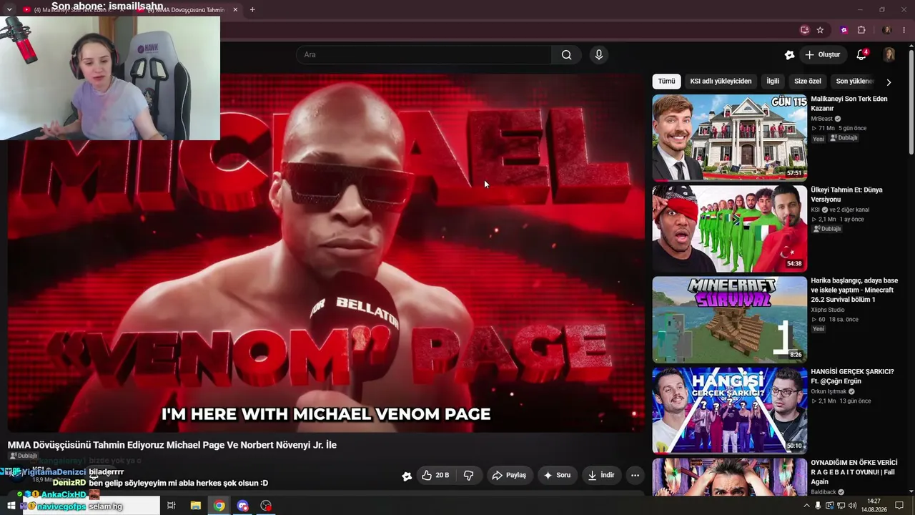Click the İndir download button
This screenshot has height=515, width=915.
(x=601, y=476)
